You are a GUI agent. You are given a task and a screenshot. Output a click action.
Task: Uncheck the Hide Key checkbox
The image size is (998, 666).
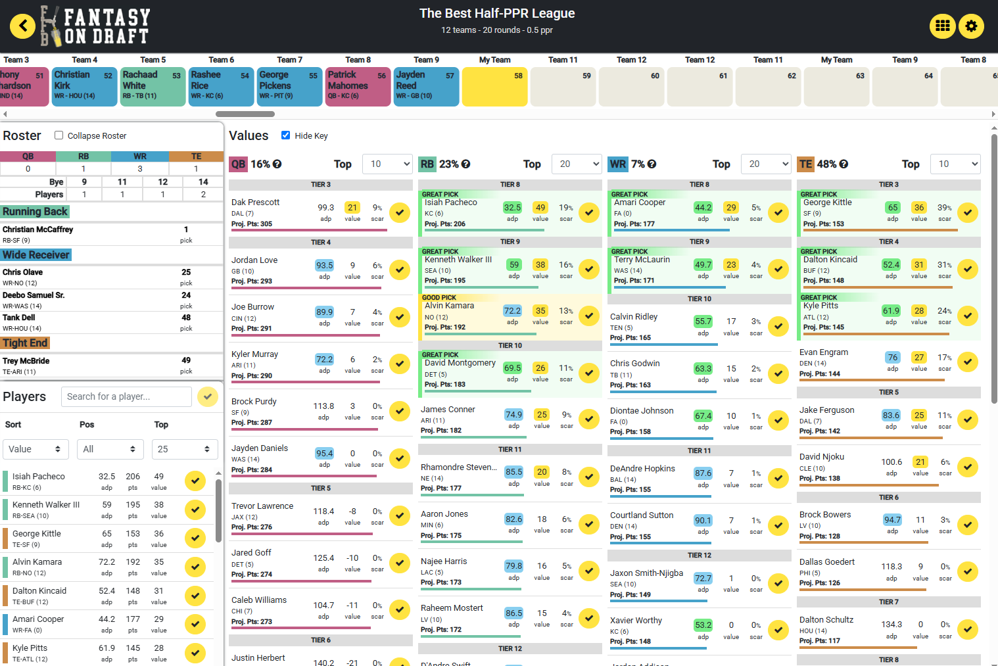click(285, 135)
